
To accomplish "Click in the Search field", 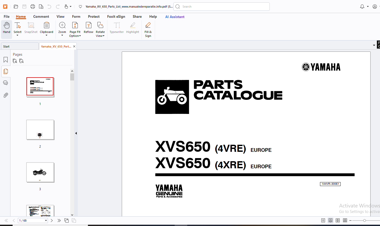I will click(x=222, y=7).
